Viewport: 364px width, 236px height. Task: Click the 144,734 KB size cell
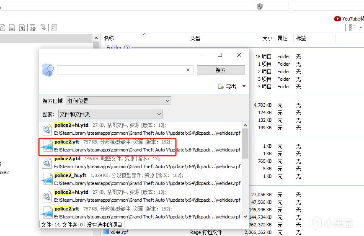261,217
